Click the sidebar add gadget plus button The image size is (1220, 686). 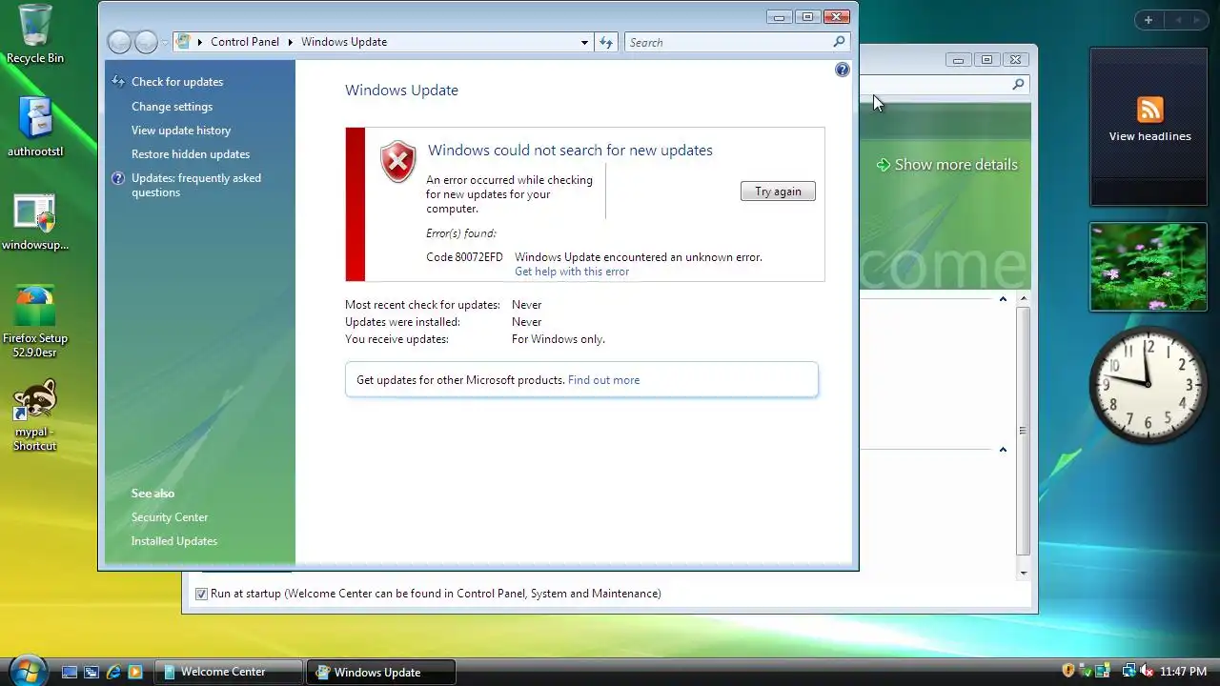1149,20
